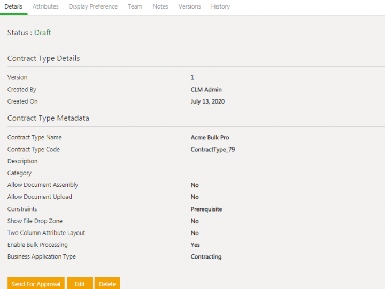Click the Created On label
385x289 pixels.
pos(22,101)
